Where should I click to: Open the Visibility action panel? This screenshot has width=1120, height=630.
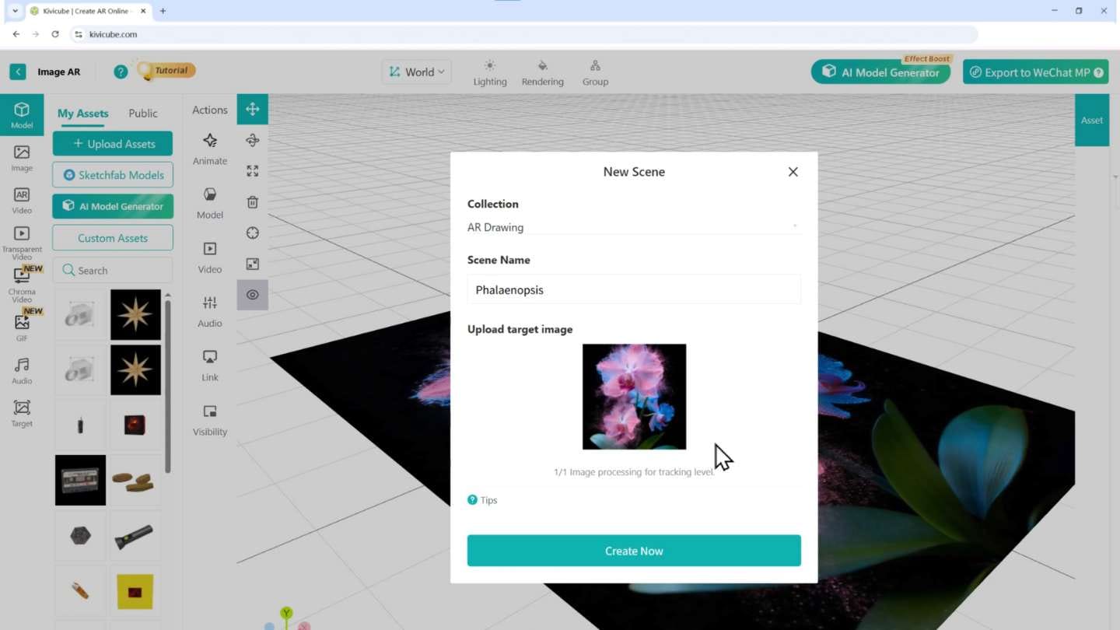point(210,419)
